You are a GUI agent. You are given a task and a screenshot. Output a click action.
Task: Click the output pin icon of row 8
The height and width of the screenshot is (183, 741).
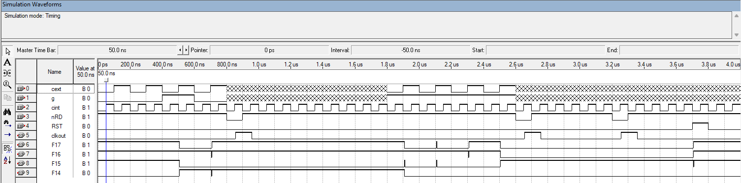pos(21,163)
